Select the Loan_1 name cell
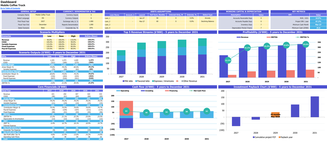Screen dimensions: 327x141 (x=114, y=18)
